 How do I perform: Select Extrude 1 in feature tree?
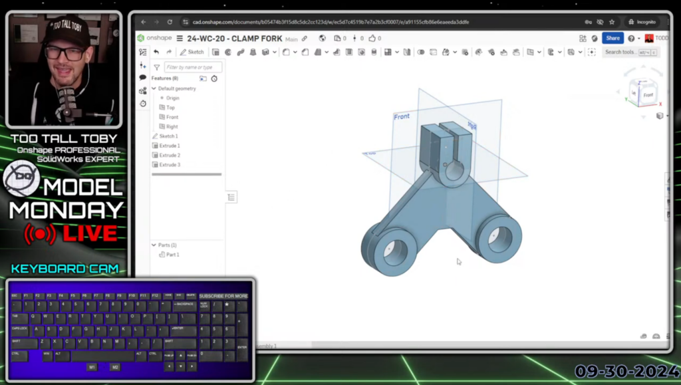[x=170, y=146]
